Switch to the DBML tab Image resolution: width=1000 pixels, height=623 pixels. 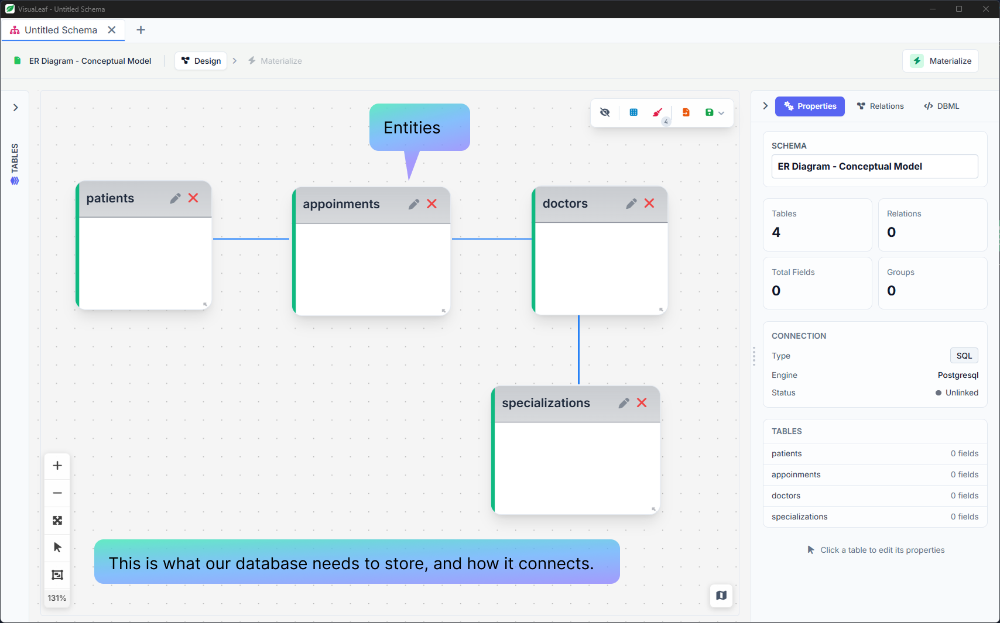pos(941,106)
